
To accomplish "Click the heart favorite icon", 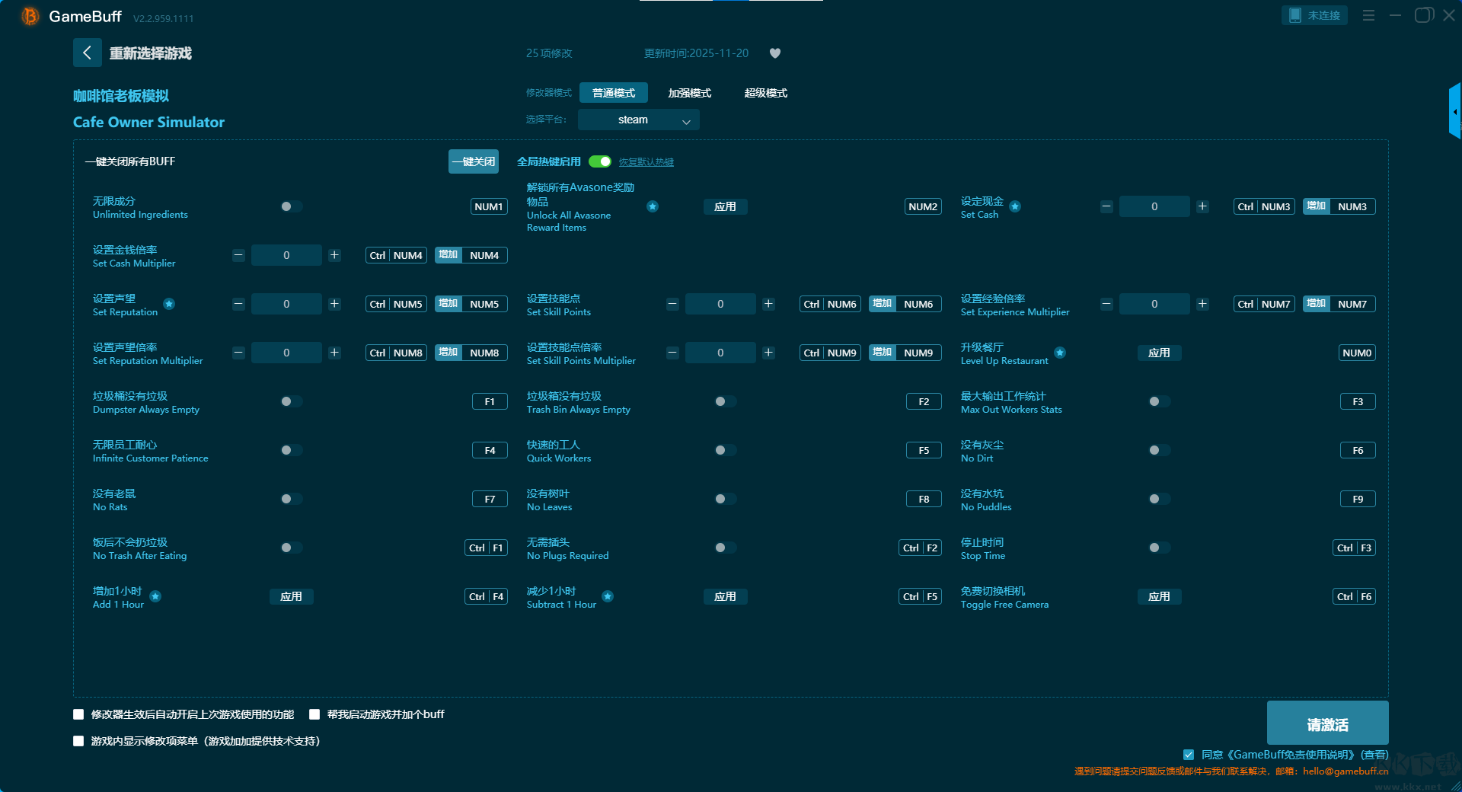I will pos(775,53).
